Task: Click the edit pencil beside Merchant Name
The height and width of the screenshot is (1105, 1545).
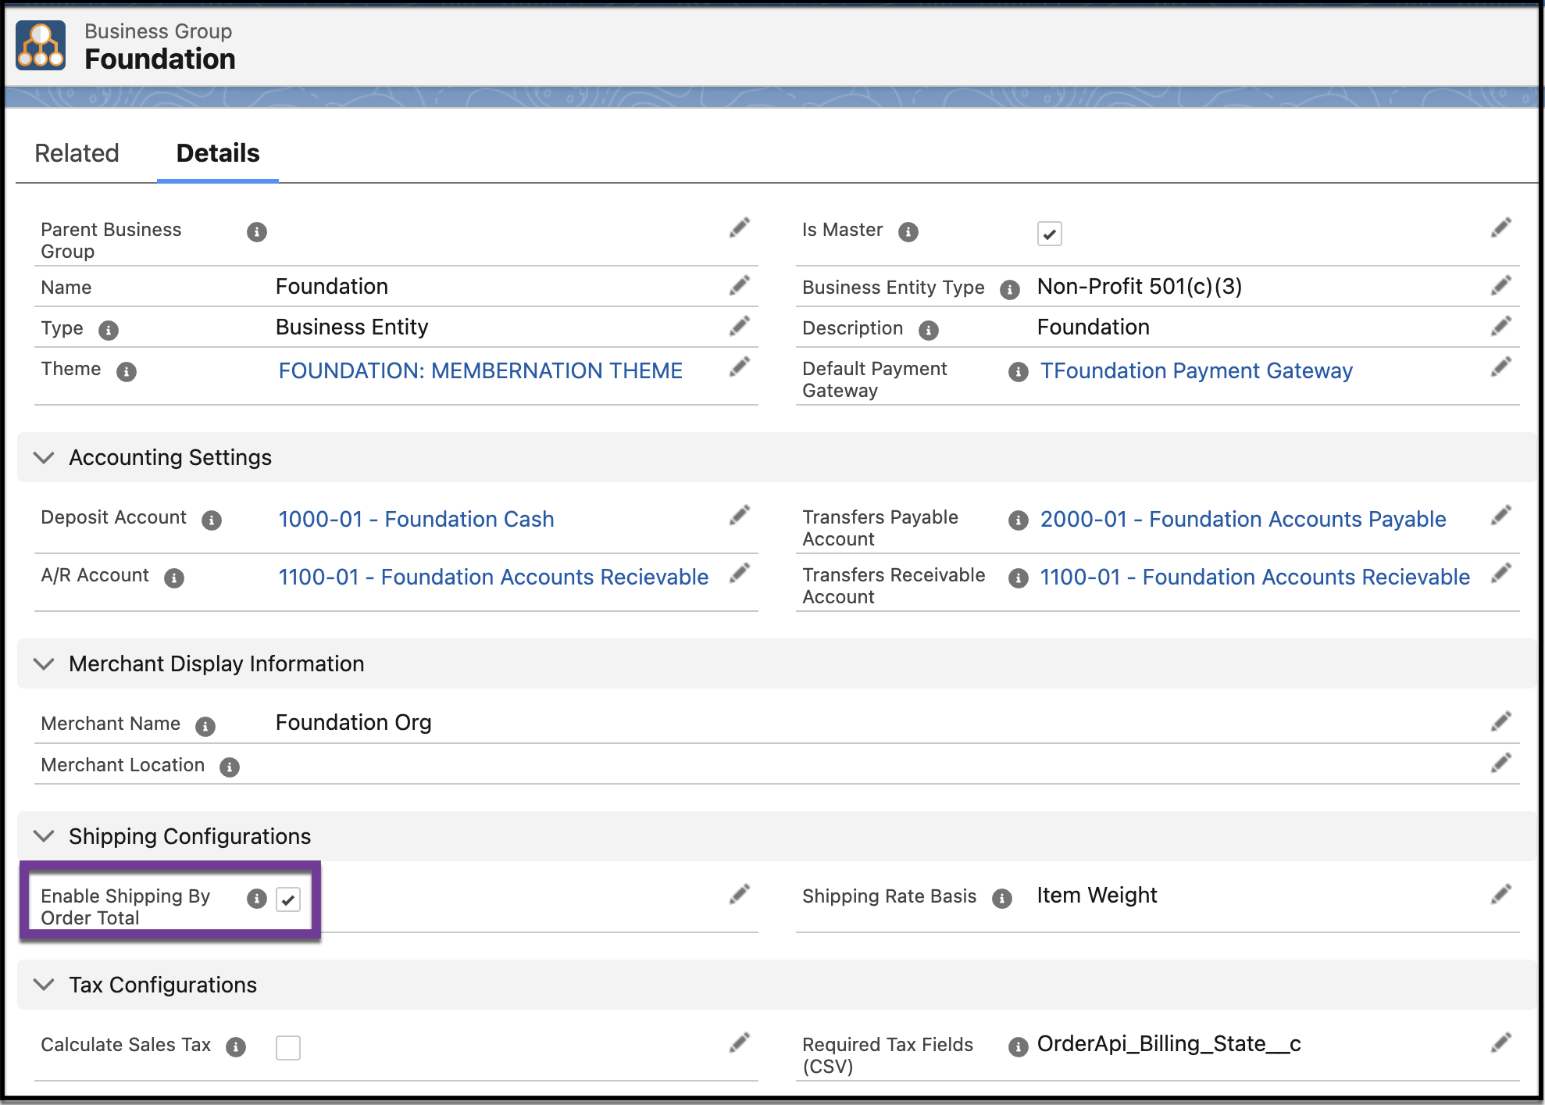Action: (1501, 721)
